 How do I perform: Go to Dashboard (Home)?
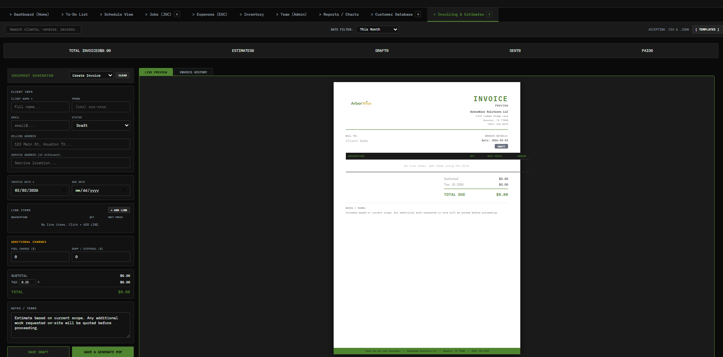click(x=29, y=14)
